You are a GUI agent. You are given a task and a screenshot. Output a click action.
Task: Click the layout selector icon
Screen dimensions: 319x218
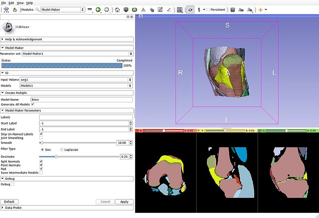coord(180,10)
